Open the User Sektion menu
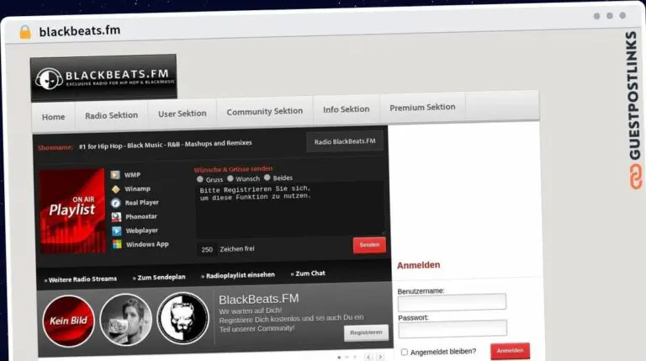The image size is (646, 361). 182,114
